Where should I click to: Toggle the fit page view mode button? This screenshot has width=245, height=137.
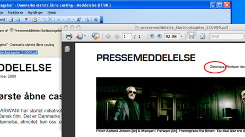click(x=202, y=36)
